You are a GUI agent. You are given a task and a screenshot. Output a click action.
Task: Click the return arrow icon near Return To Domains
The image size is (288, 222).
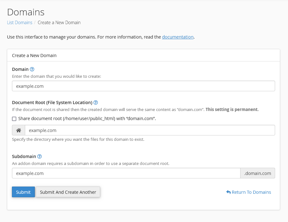[x=228, y=192]
